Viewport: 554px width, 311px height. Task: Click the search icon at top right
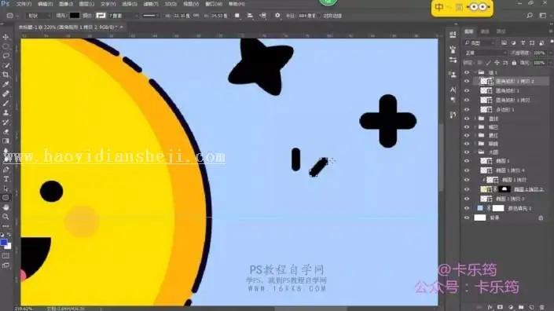click(530, 16)
